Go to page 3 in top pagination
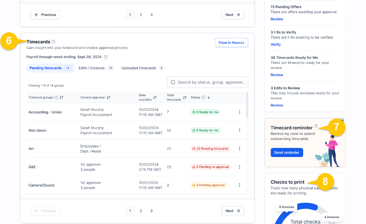 coord(151,15)
